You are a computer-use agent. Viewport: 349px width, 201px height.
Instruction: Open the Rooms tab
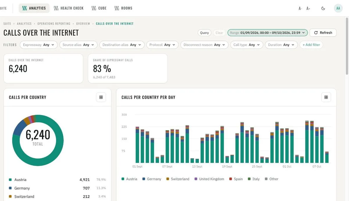(x=123, y=8)
